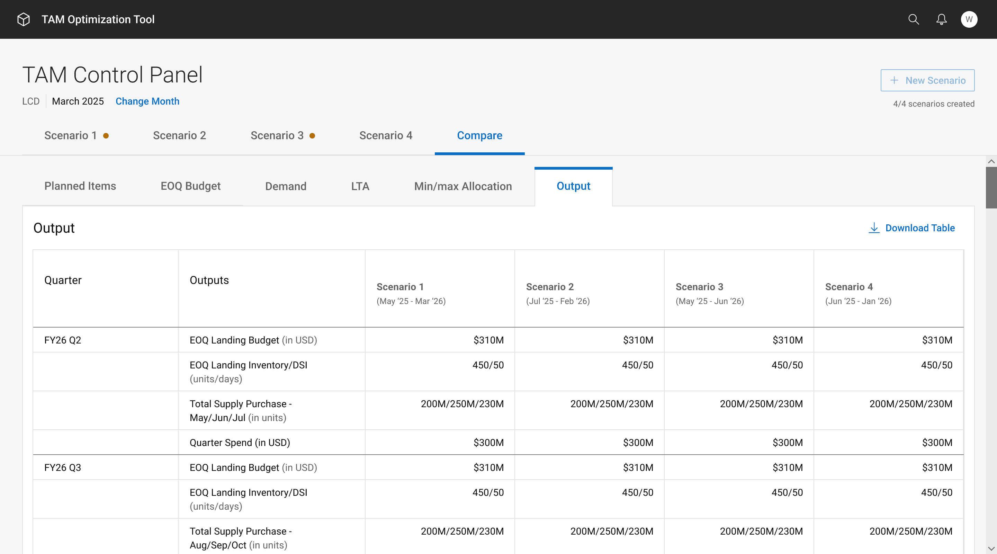Open notifications bell icon
The image size is (997, 554).
click(x=941, y=19)
